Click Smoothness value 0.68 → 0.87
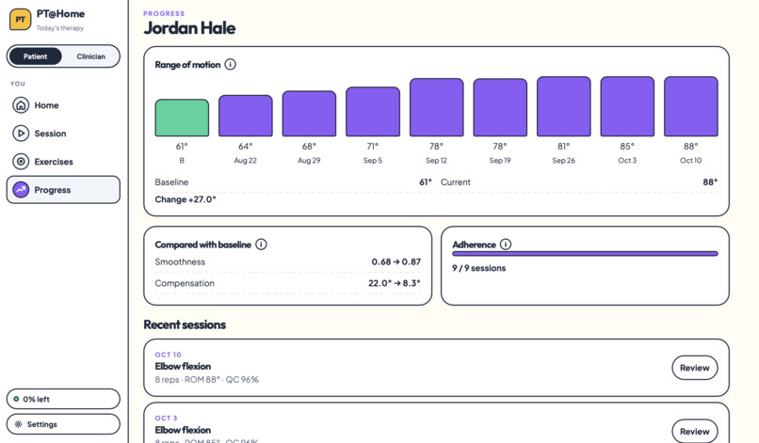The image size is (759, 443). click(x=396, y=261)
